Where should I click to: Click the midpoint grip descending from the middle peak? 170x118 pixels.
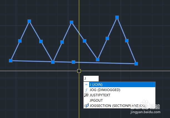click(x=84, y=41)
